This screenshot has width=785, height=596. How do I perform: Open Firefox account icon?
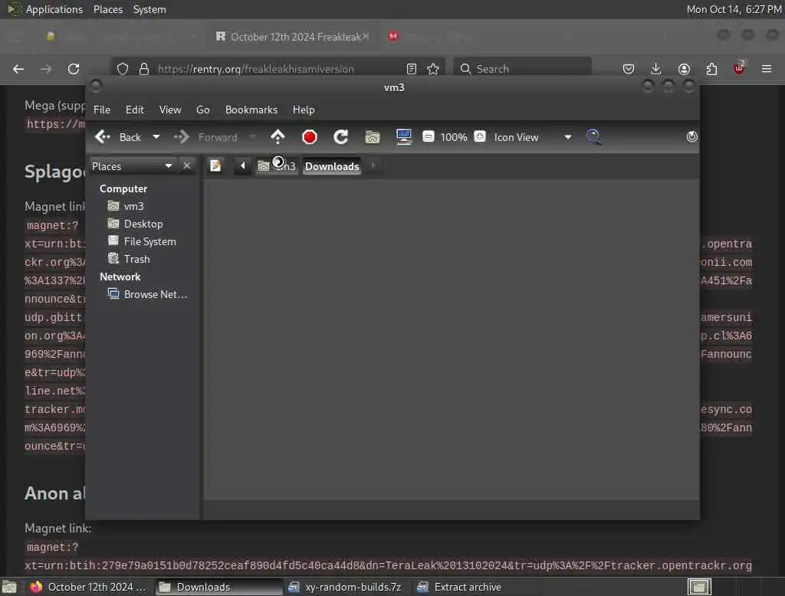tap(684, 69)
